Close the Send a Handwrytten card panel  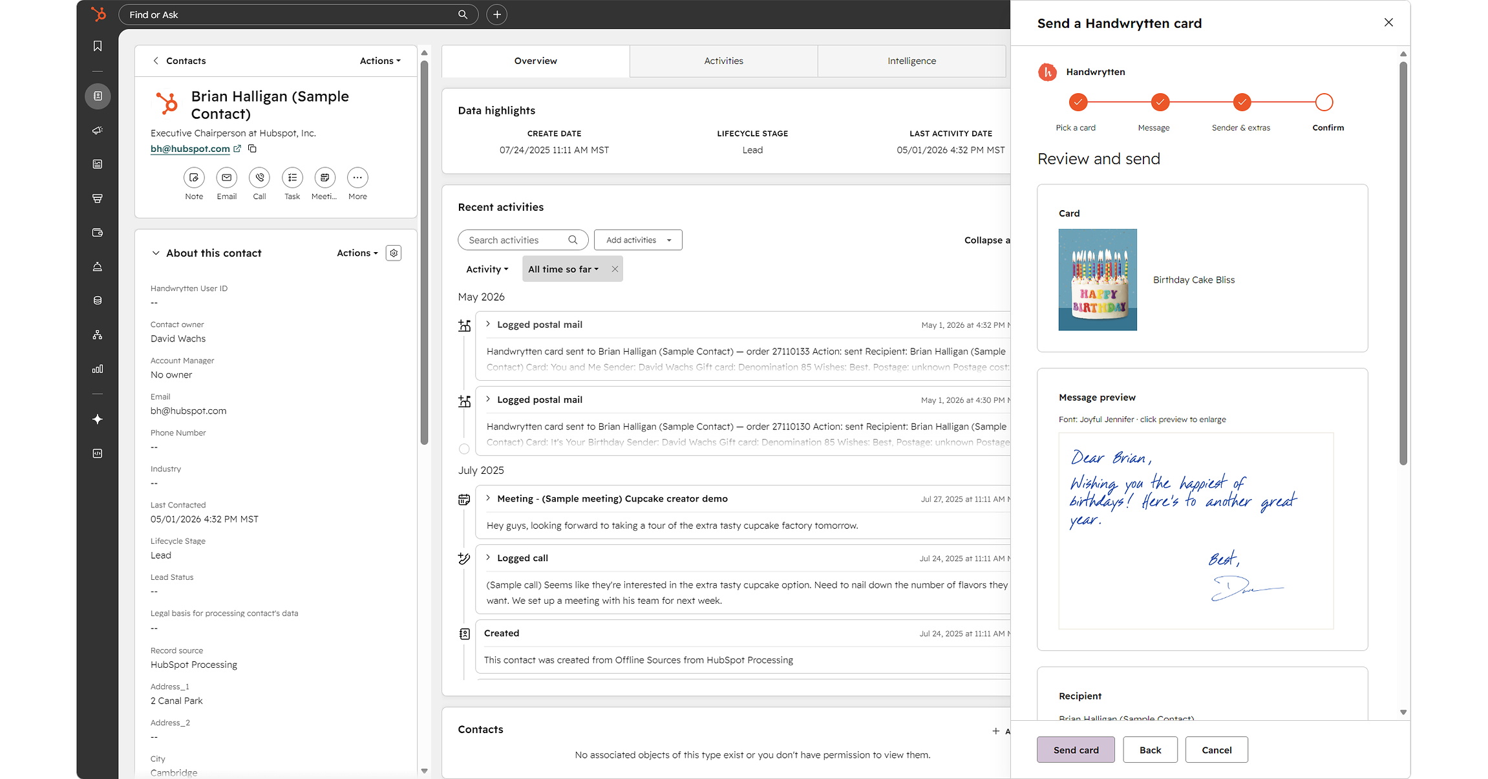click(x=1388, y=23)
